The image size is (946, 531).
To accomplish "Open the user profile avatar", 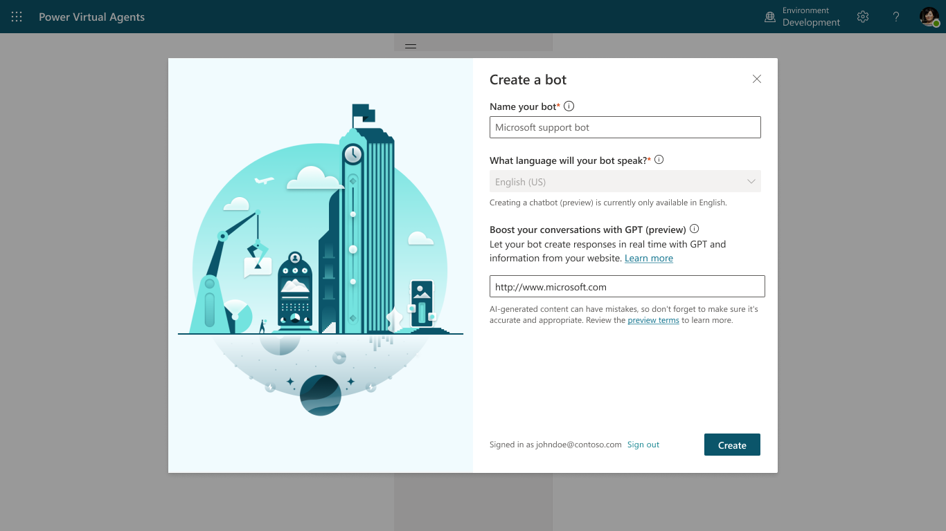I will pyautogui.click(x=929, y=17).
